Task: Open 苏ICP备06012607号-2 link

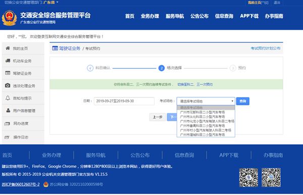Action: tap(21, 184)
